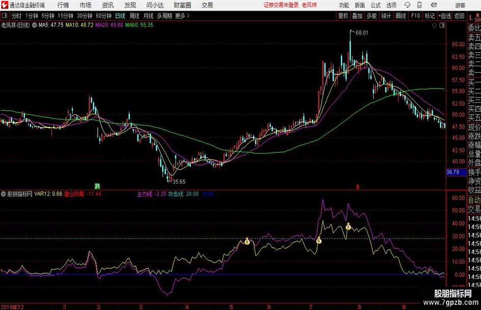Image resolution: width=481 pixels, height=310 pixels.
Task: Click the 标记 mark button
Action: click(x=430, y=16)
